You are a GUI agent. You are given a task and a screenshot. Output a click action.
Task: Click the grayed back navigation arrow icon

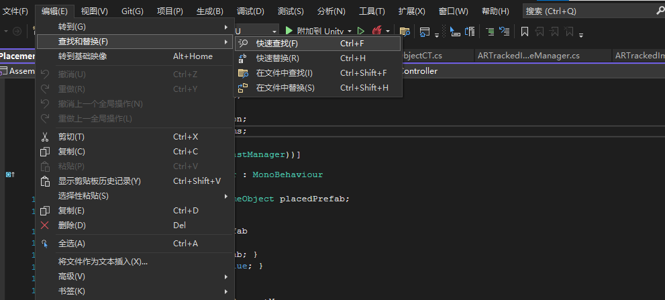pos(17,31)
